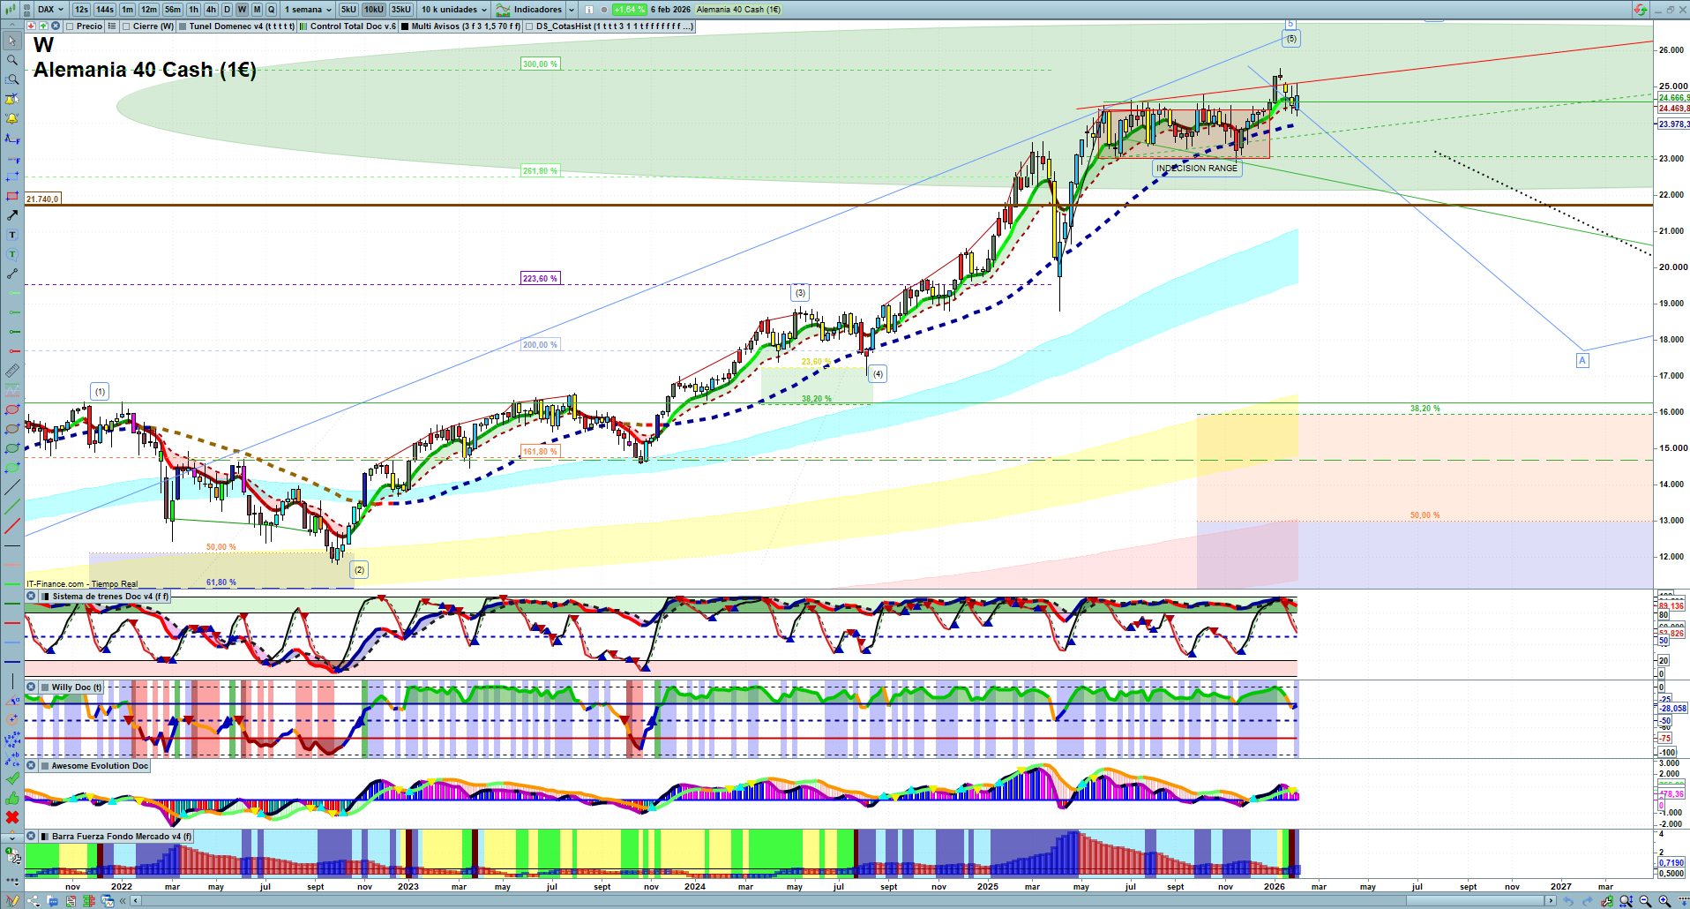Toggle Sistema de trenes Doc v4 visibility
Image resolution: width=1690 pixels, height=909 pixels.
click(x=45, y=597)
